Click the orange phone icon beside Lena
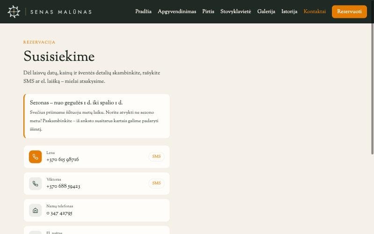Viewport: 374px width, 234px height. coord(36,157)
